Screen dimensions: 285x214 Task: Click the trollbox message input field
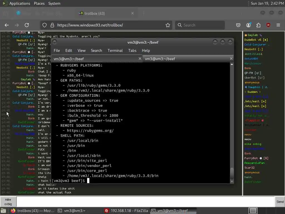click(x=145, y=202)
